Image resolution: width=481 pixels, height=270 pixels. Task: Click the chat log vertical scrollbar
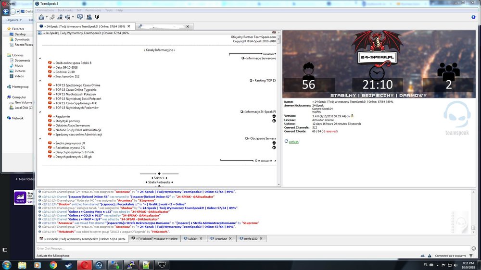coord(473,212)
